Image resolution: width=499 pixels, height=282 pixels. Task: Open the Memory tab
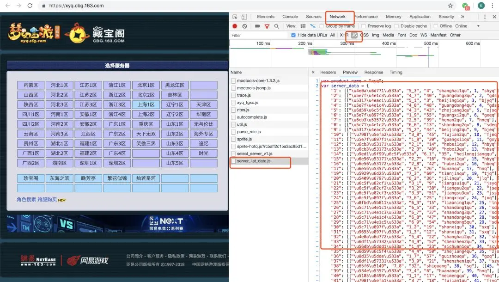pos(394,17)
